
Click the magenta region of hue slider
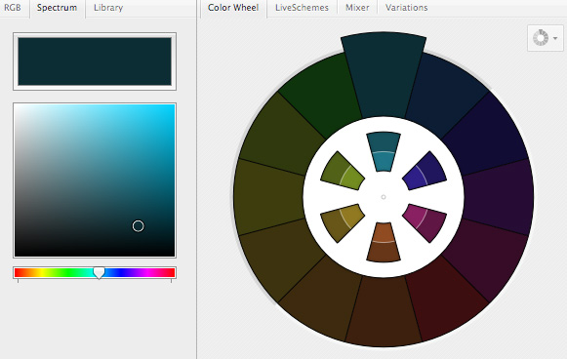click(146, 272)
